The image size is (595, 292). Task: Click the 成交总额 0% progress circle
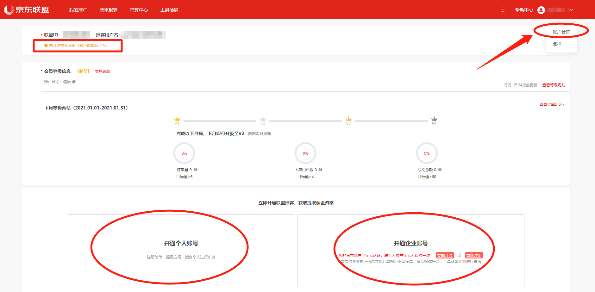point(427,153)
